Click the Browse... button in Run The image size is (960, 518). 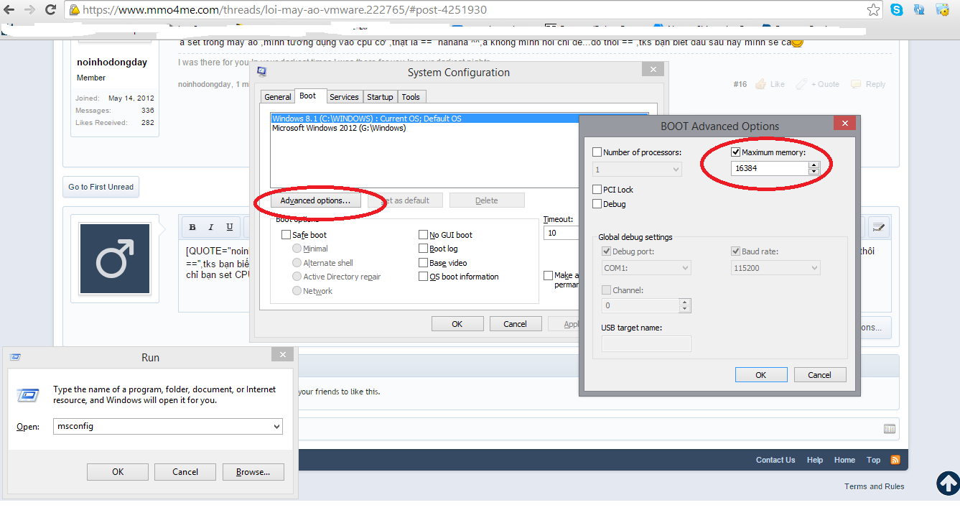(253, 472)
